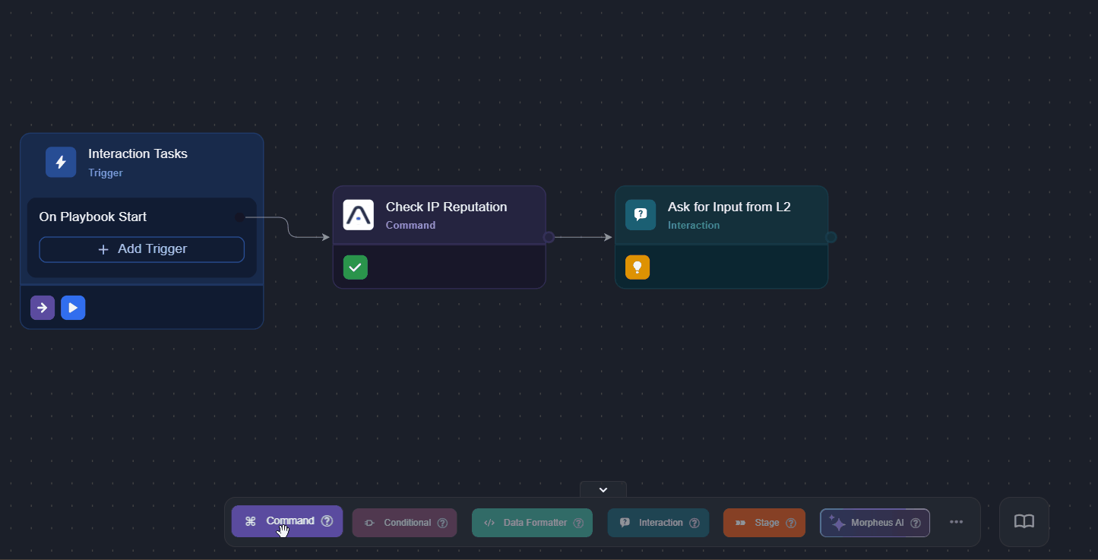Select the Command node type in the toolbar
Viewport: 1098px width, 560px height.
[x=286, y=521]
